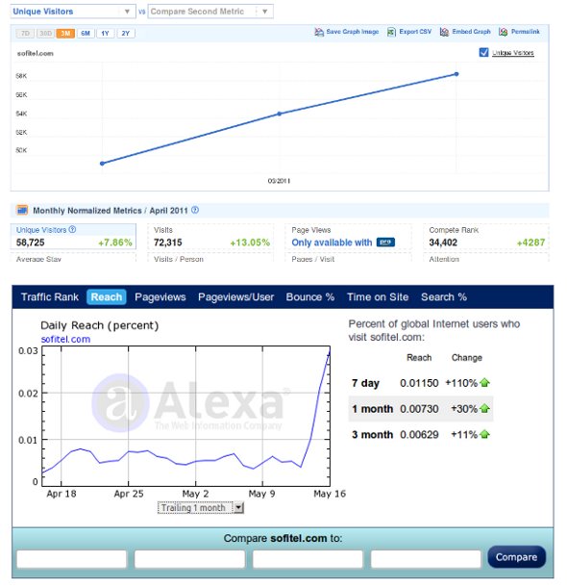This screenshot has height=588, width=567.
Task: Toggle the Unique Visitors legend checkbox
Action: click(x=483, y=53)
